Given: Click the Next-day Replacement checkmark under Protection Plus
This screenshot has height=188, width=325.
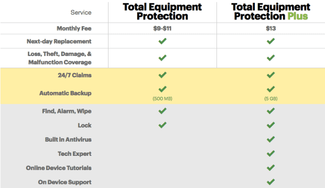Looking at the screenshot, I should click(x=271, y=41).
